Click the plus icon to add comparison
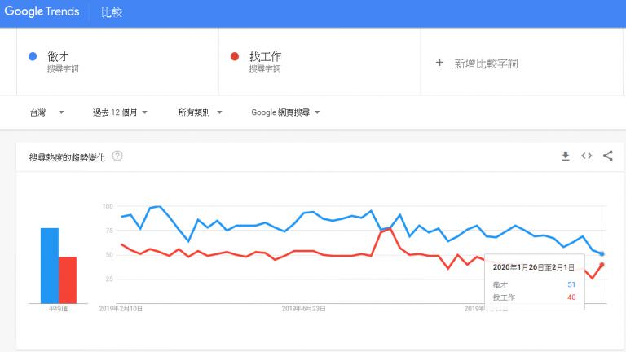Image resolution: width=626 pixels, height=352 pixels. [x=439, y=63]
